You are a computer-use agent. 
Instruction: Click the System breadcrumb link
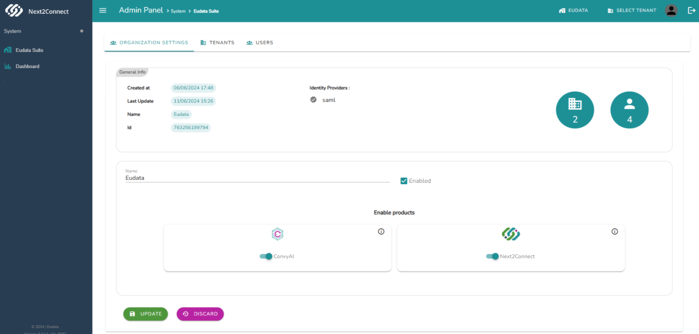[x=178, y=11]
